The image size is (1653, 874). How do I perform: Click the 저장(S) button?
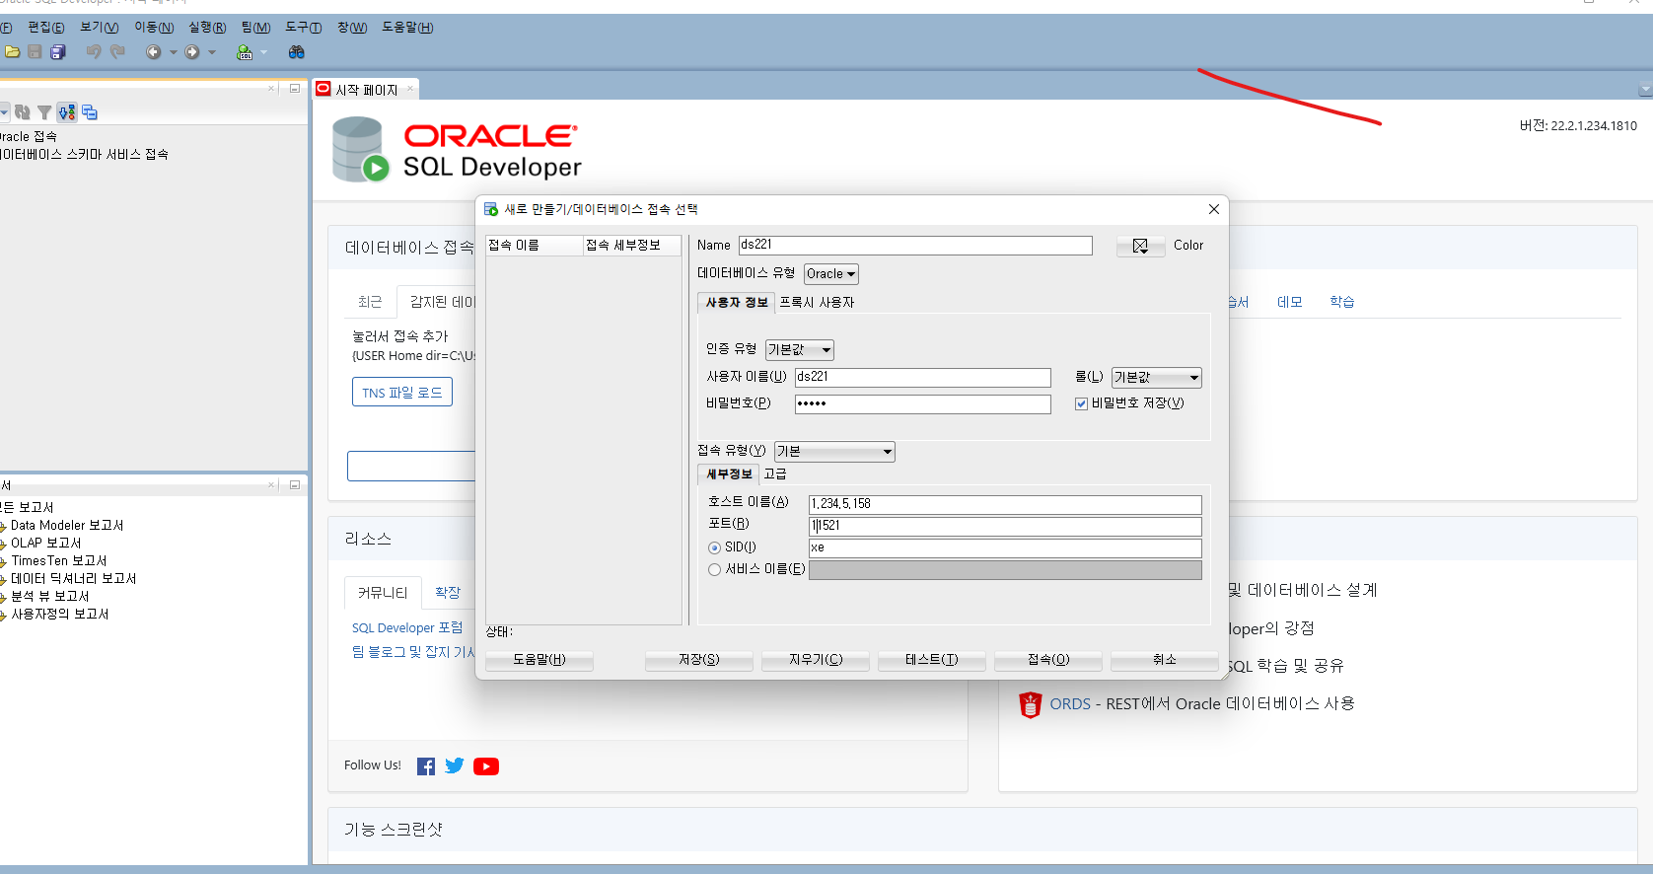(x=699, y=660)
